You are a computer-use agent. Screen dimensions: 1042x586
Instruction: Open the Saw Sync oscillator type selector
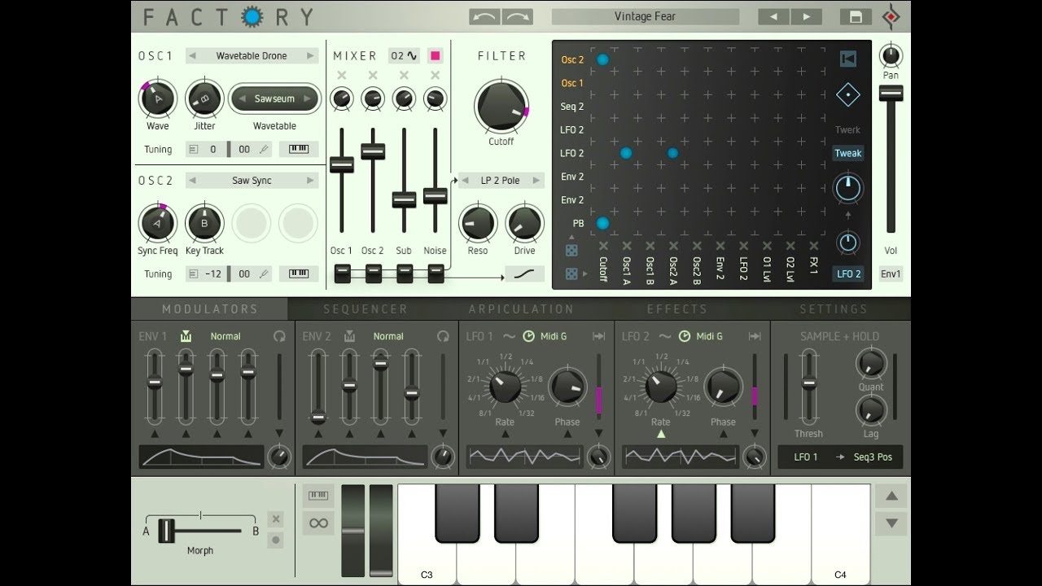[x=252, y=181]
